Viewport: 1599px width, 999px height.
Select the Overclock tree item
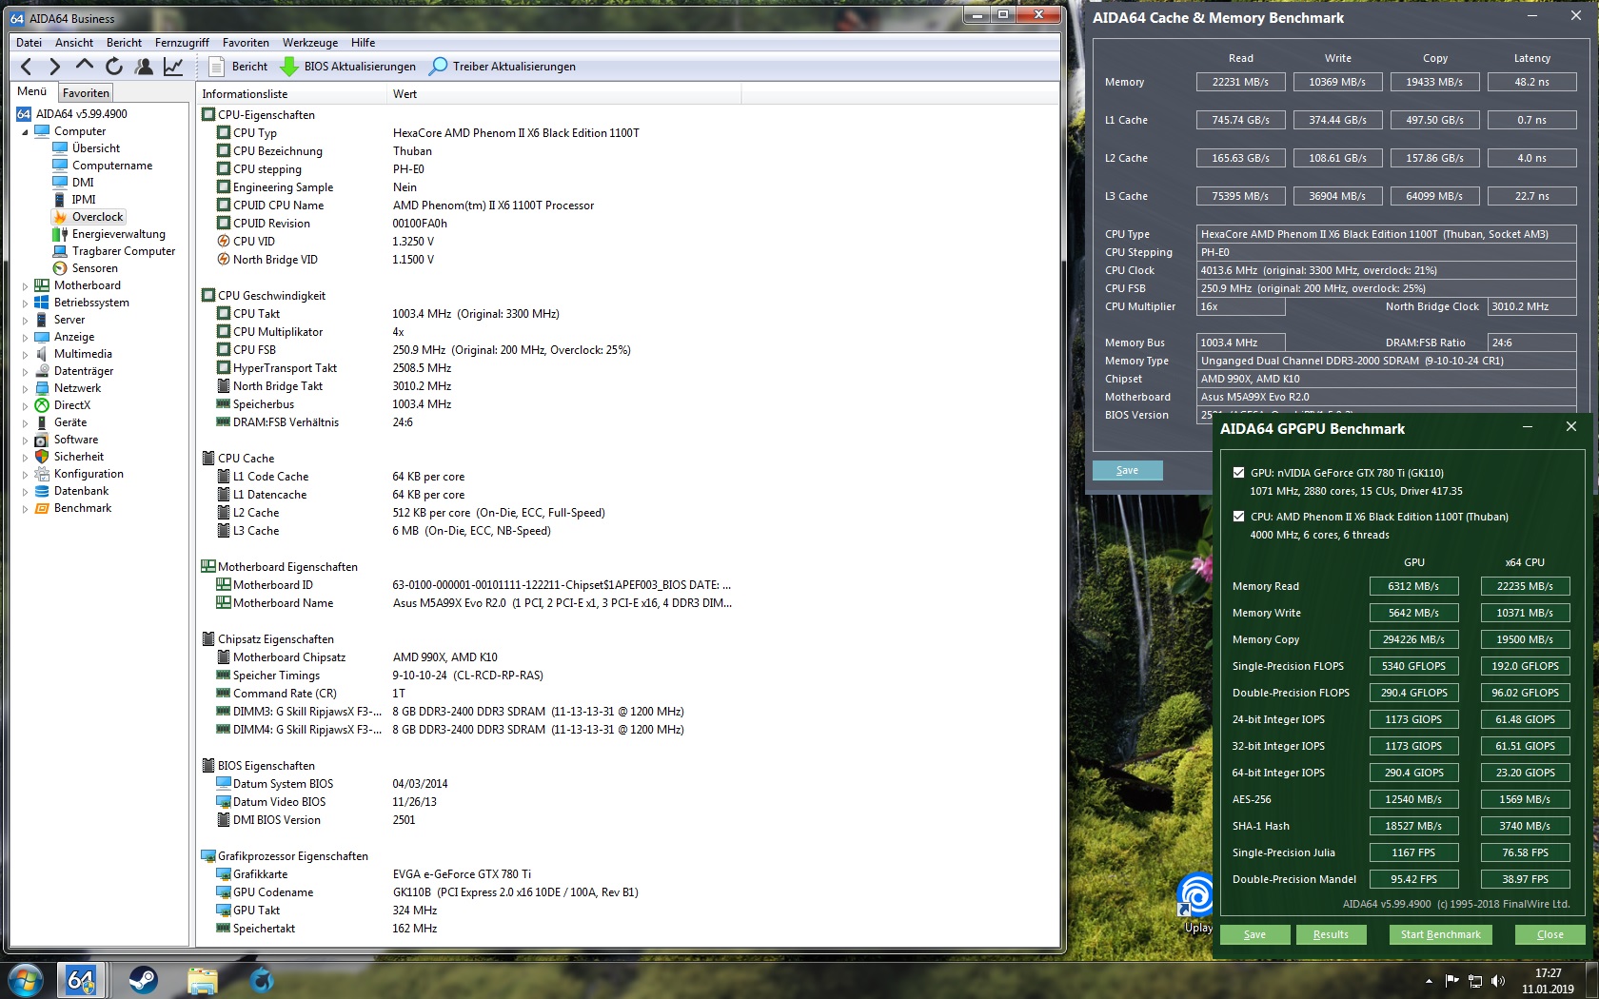pos(97,217)
